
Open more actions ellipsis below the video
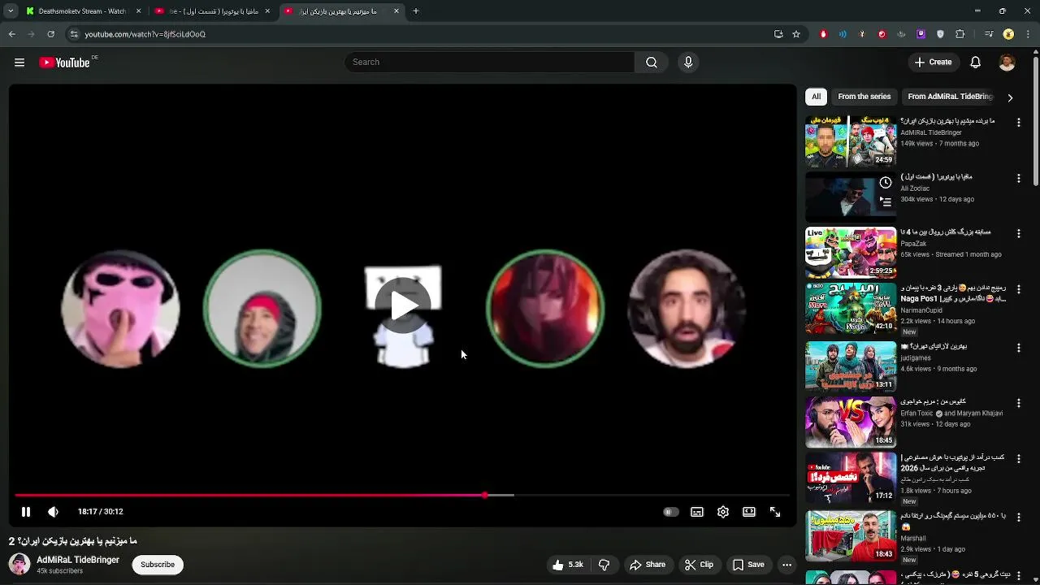pos(786,565)
